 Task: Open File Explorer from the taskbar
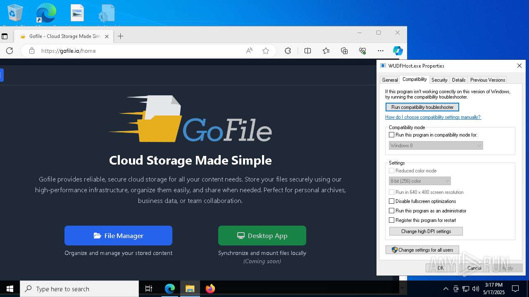tap(190, 289)
